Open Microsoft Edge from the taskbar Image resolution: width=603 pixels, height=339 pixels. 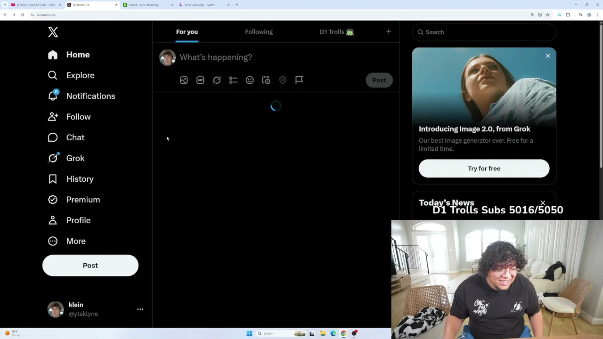tap(333, 333)
